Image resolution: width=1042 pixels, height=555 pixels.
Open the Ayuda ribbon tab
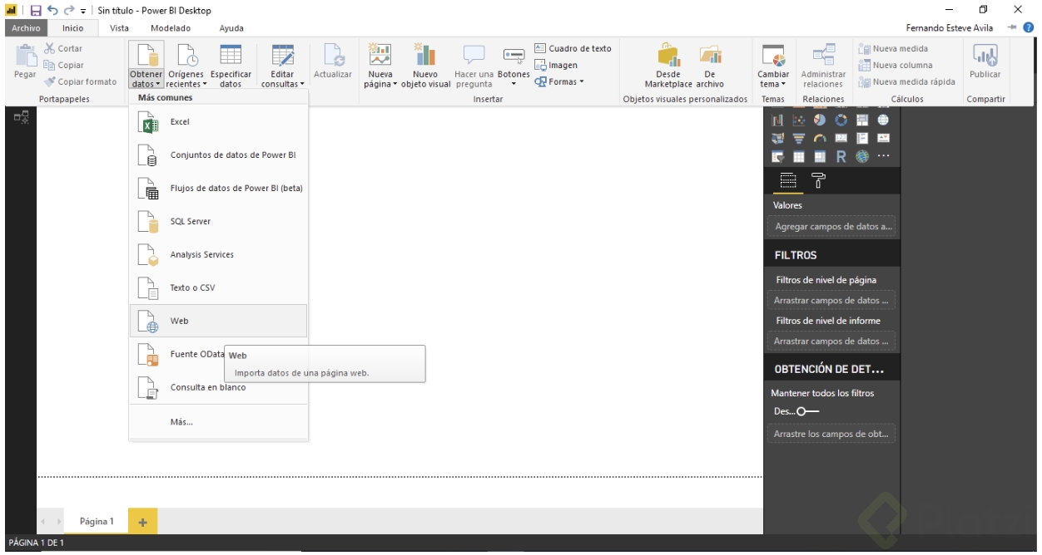[231, 28]
